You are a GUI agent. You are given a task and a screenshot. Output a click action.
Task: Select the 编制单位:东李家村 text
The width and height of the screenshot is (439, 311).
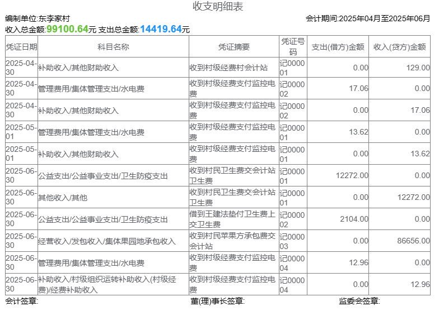coord(38,18)
